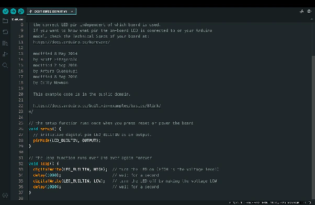Click line "model, check the Technical Specs"
The image size is (315, 205).
click(91, 36)
